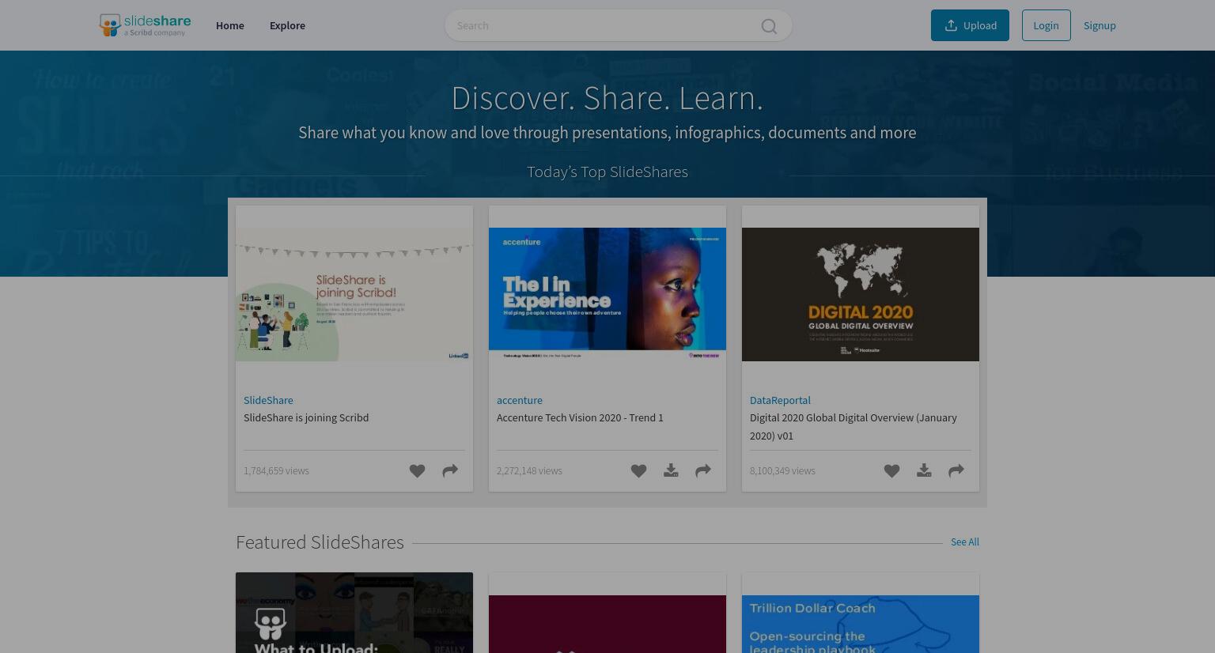The width and height of the screenshot is (1215, 653).
Task: Click the SlideShare logo
Action: [x=145, y=25]
